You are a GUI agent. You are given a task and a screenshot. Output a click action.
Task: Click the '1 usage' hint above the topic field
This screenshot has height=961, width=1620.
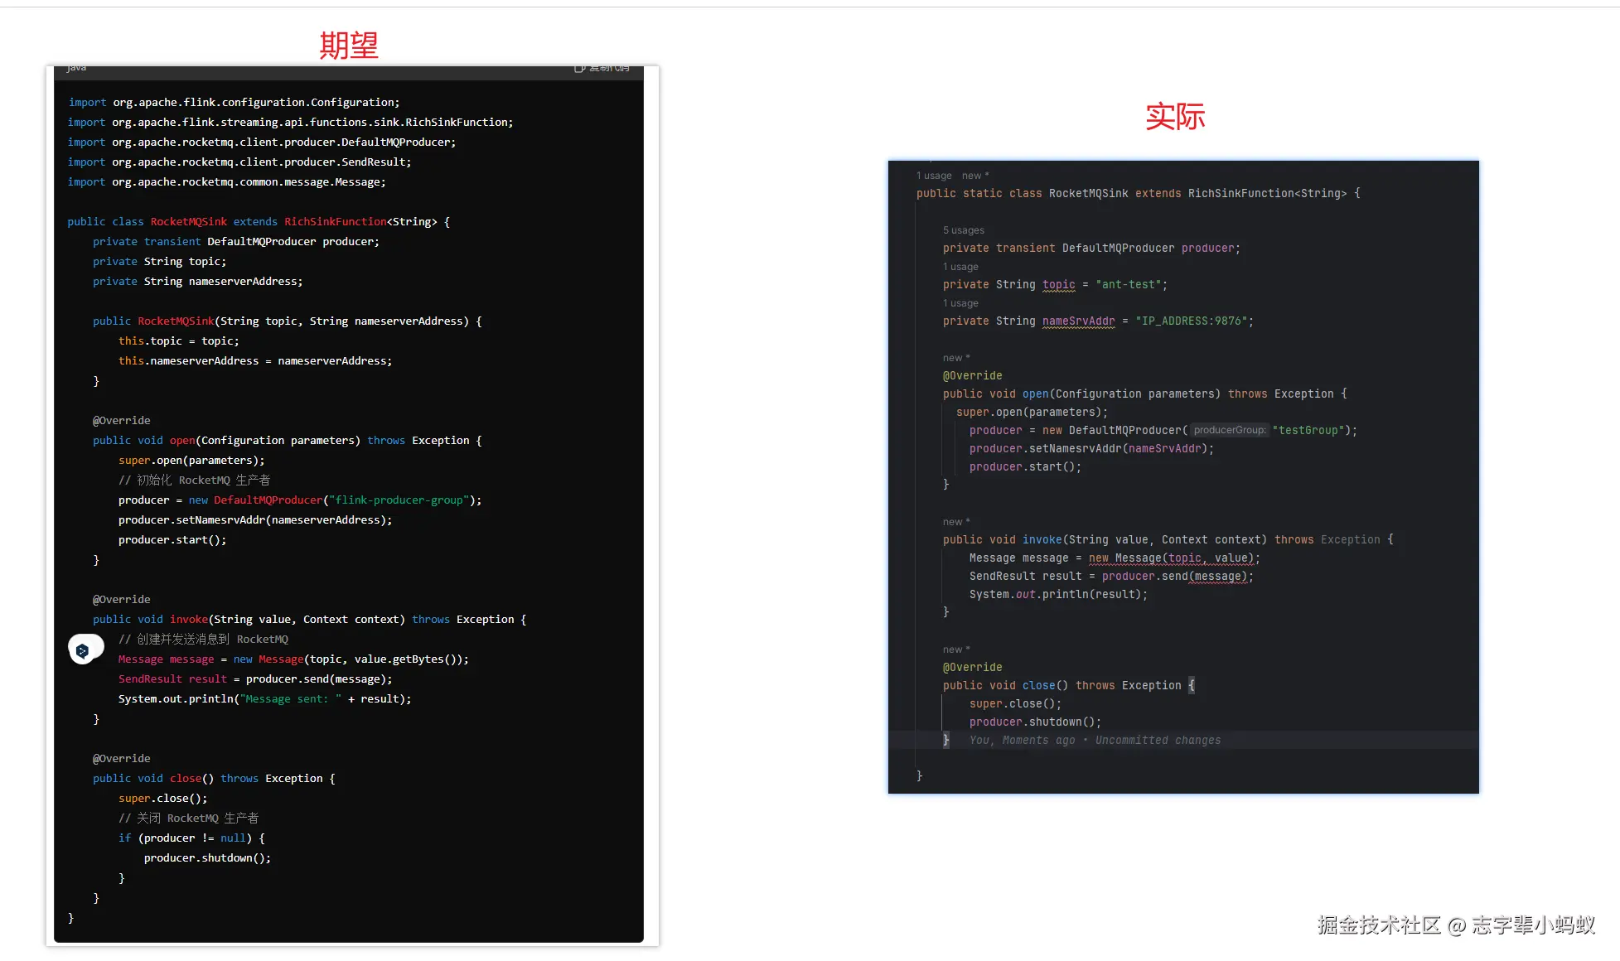960,267
